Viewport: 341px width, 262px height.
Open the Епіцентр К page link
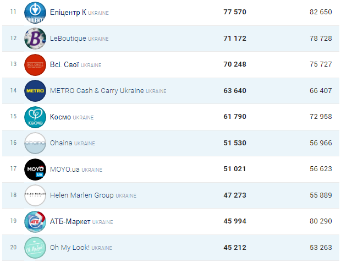tap(69, 12)
